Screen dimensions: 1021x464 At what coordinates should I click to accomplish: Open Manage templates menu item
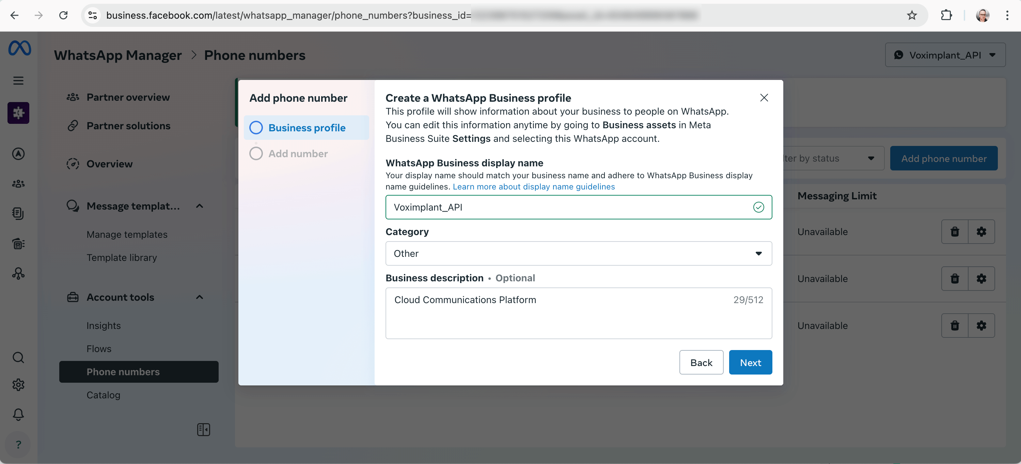pos(127,234)
